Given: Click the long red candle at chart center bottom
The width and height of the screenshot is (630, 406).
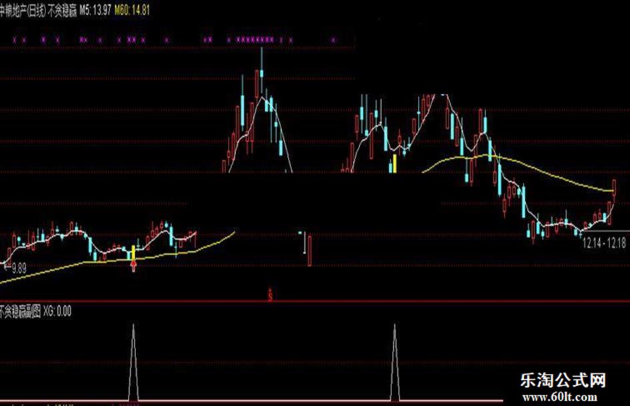Looking at the screenshot, I should click(310, 251).
